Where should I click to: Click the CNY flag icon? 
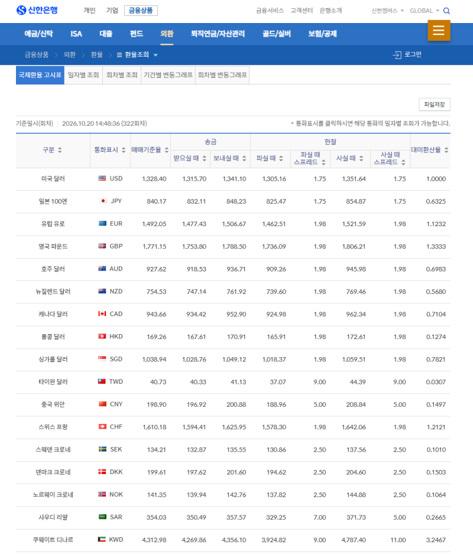(102, 404)
